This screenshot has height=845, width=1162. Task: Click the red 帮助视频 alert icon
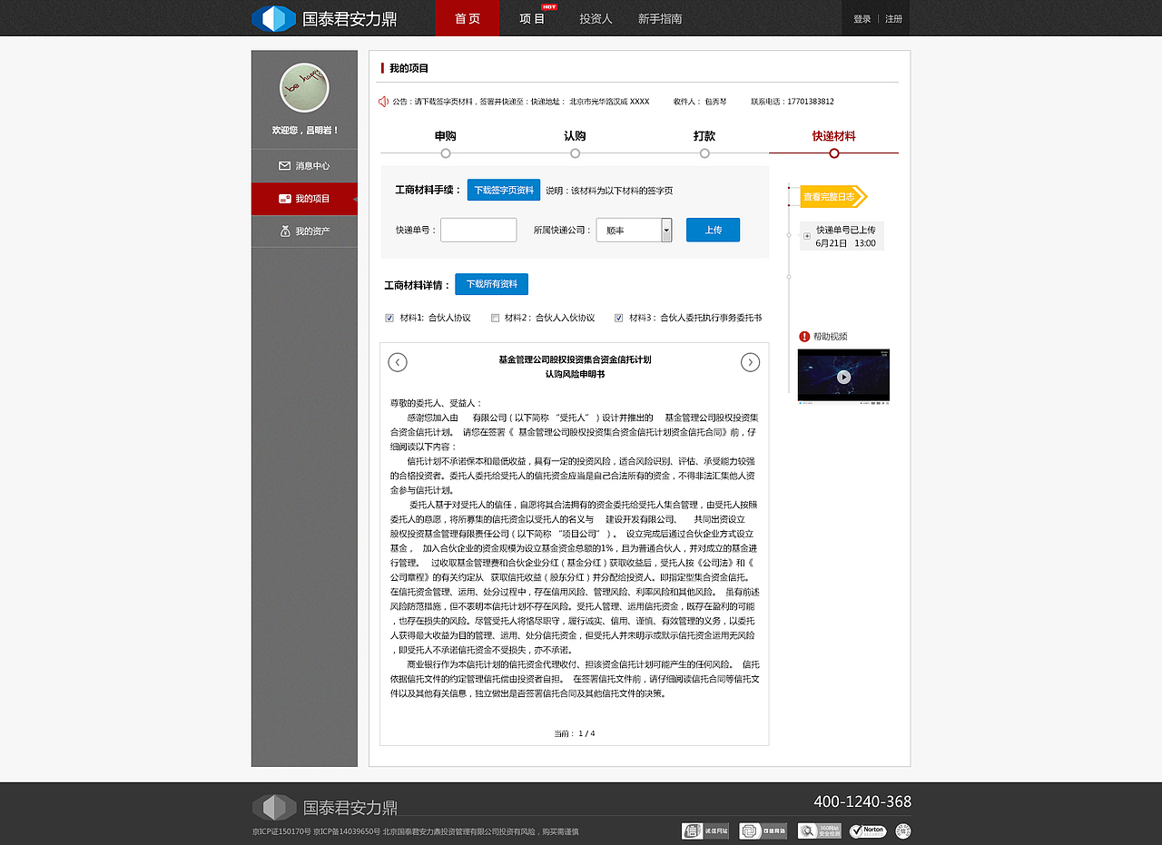[803, 336]
